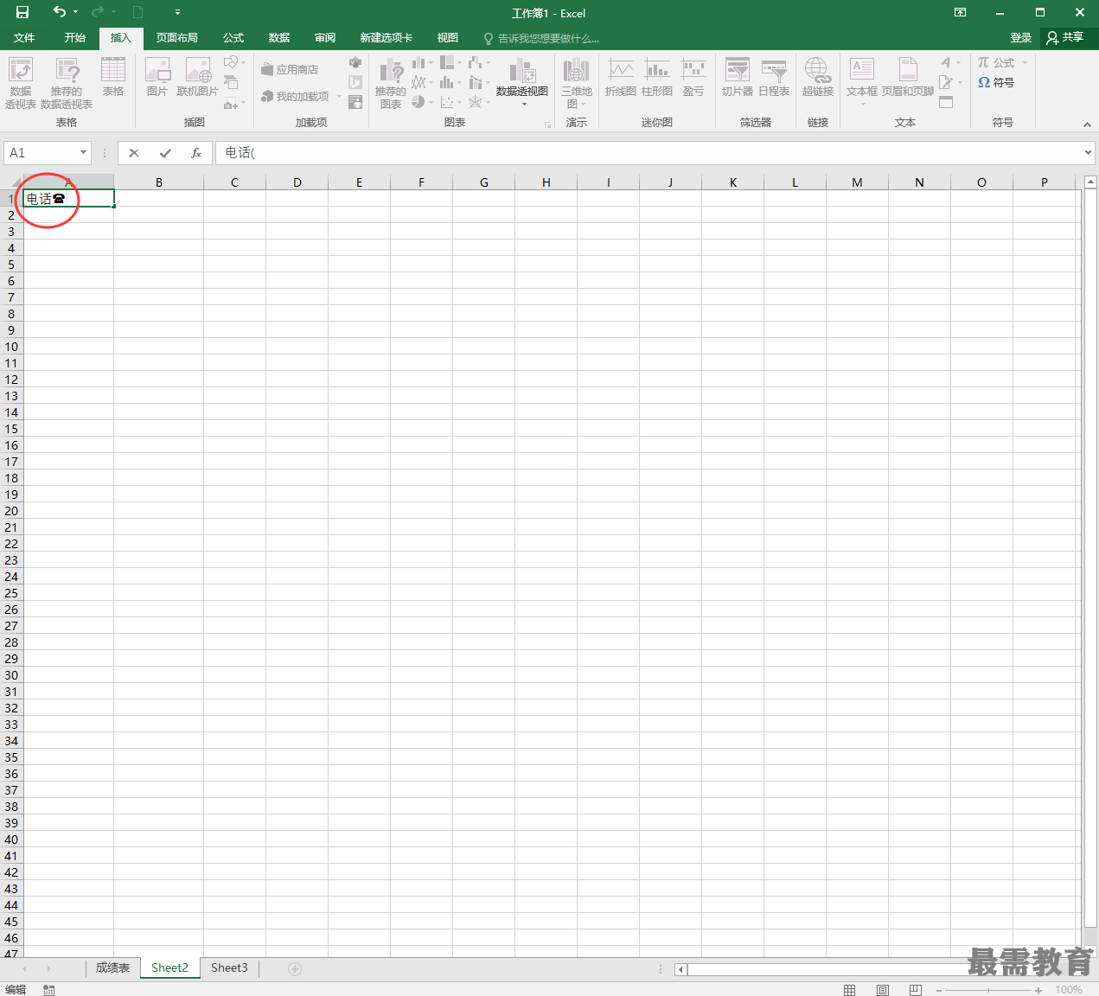Switch to the View (视图) tab
Viewport: 1099px width, 996px height.
pyautogui.click(x=448, y=38)
